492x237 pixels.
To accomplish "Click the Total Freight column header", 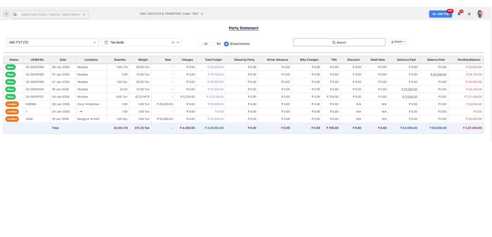I will click(x=213, y=60).
